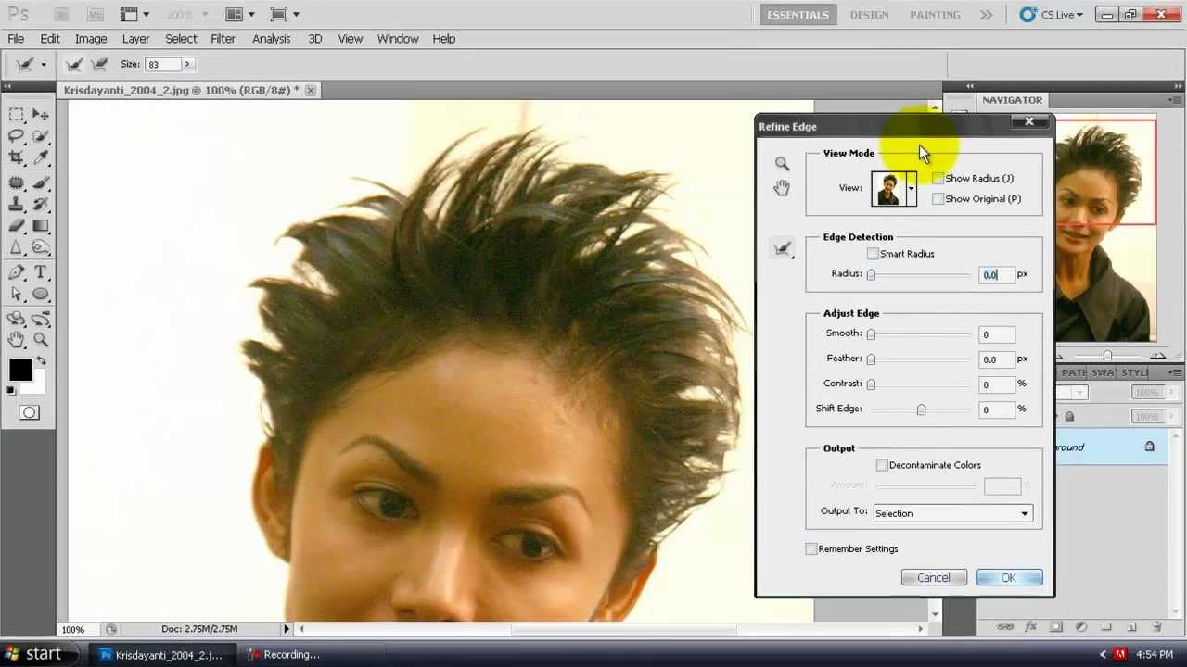This screenshot has width=1187, height=667.
Task: Select the Eyedropper tool
Action: point(41,158)
